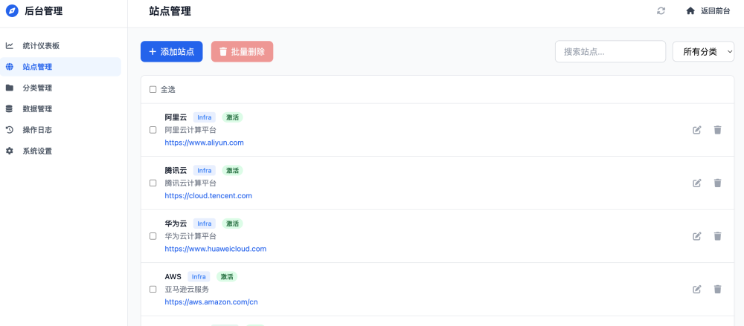Click the history icon beside 操作日志

[x=10, y=130]
